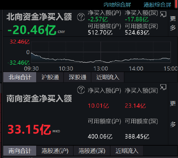The height and width of the screenshot is (158, 178).
Task: Switch to the 港股通(沪) tab
Action: click(55, 151)
